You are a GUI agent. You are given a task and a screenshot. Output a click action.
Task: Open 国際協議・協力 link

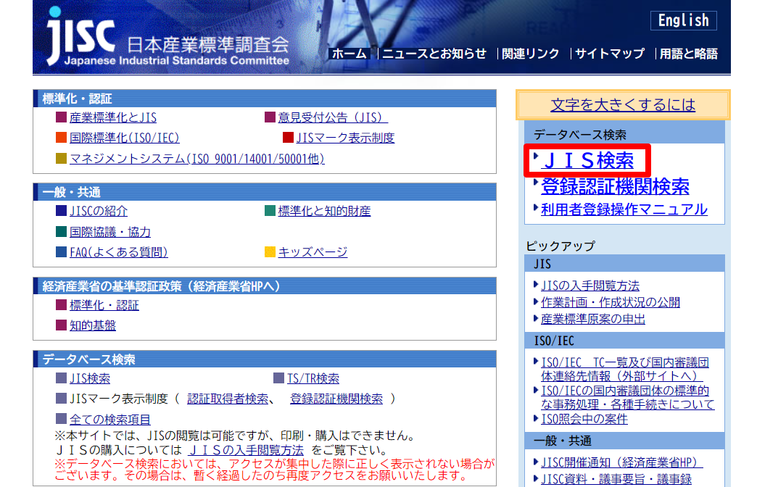point(110,232)
